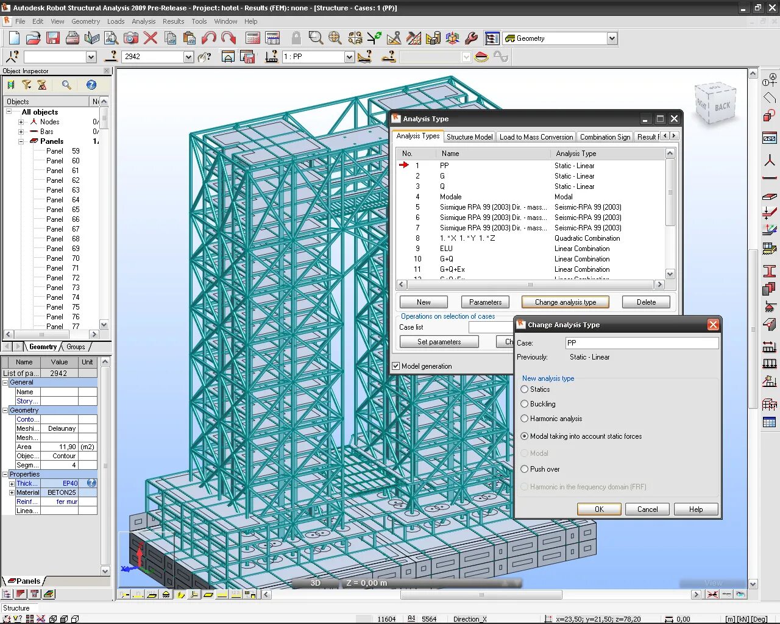780x624 pixels.
Task: Click Cancel in Change Analysis Type dialog
Action: (647, 509)
